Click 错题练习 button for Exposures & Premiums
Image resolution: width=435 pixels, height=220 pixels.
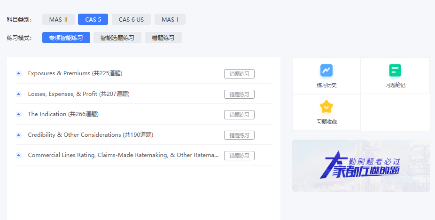[x=239, y=74]
